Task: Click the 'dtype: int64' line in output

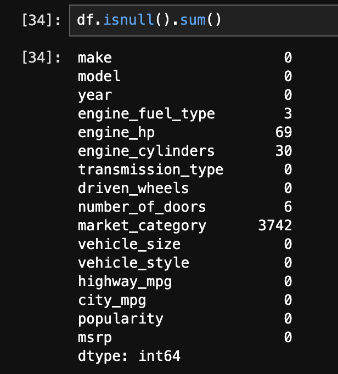Action: pyautogui.click(x=129, y=356)
